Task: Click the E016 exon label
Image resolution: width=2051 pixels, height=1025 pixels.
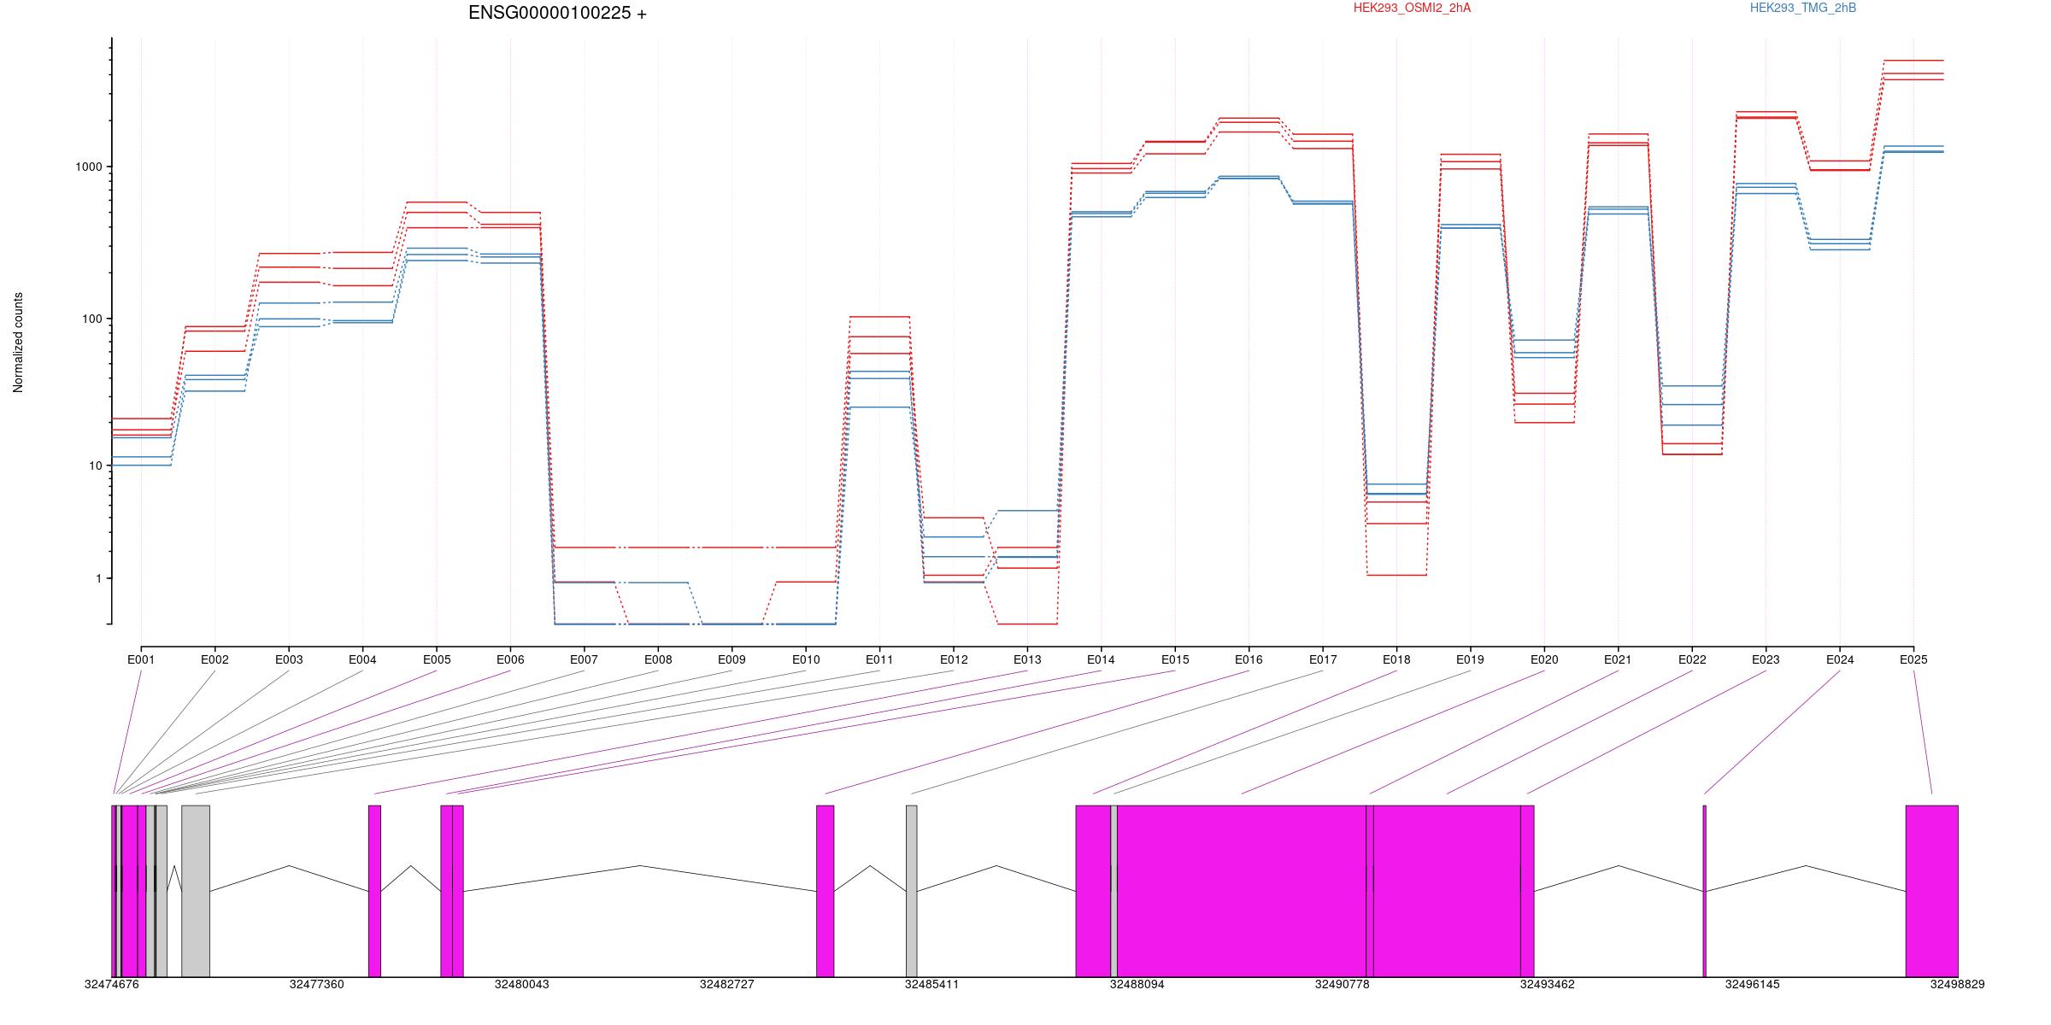Action: click(1249, 659)
